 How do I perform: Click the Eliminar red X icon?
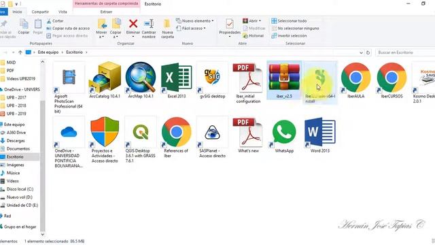pos(133,24)
